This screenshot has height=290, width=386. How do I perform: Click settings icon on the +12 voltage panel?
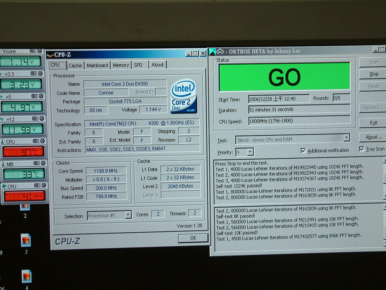click(35, 118)
